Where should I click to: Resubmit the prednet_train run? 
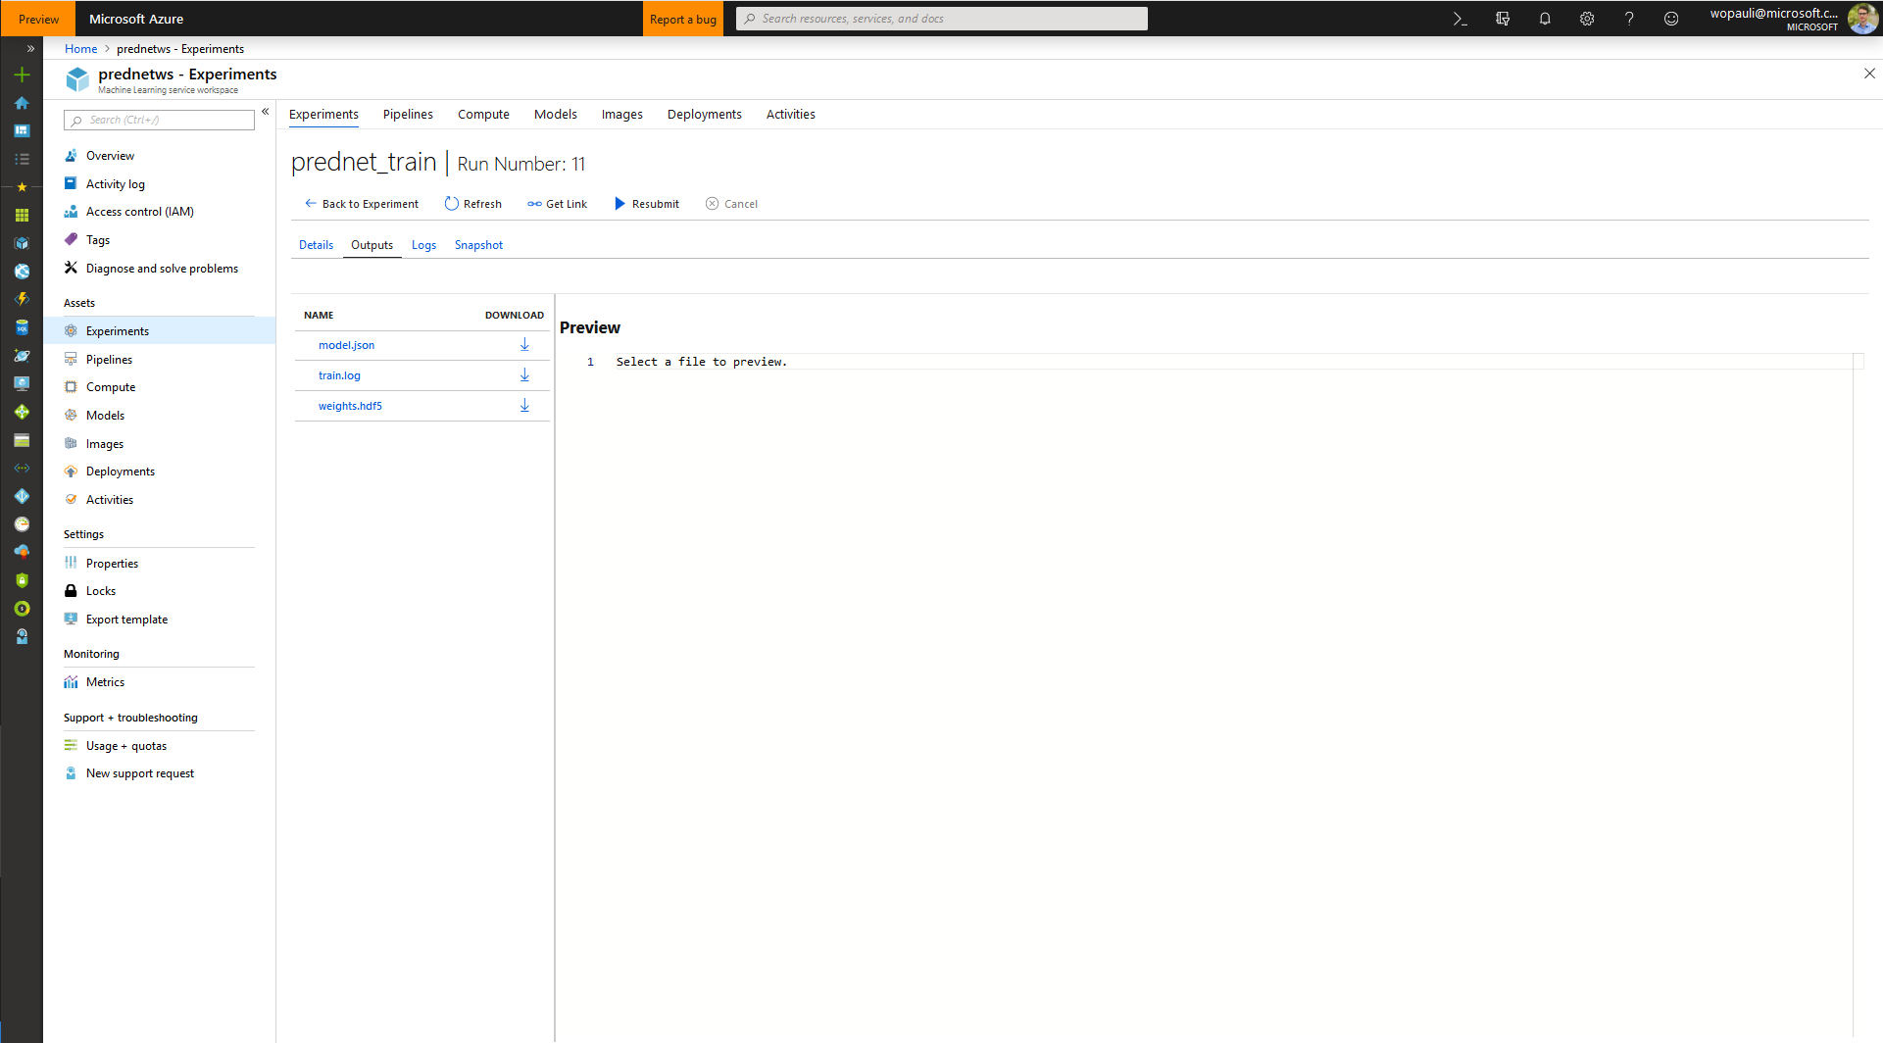(646, 203)
